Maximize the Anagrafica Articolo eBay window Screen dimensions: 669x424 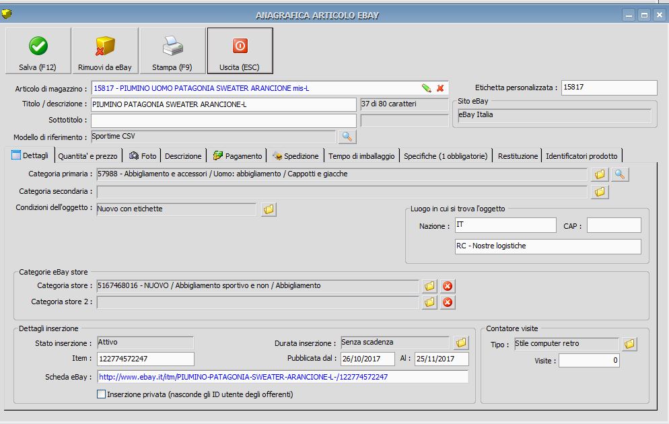[644, 15]
